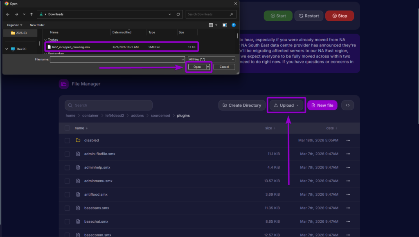This screenshot has width=419, height=237.
Task: Check the checkbox next to antiflood.smx
Action: tap(67, 195)
